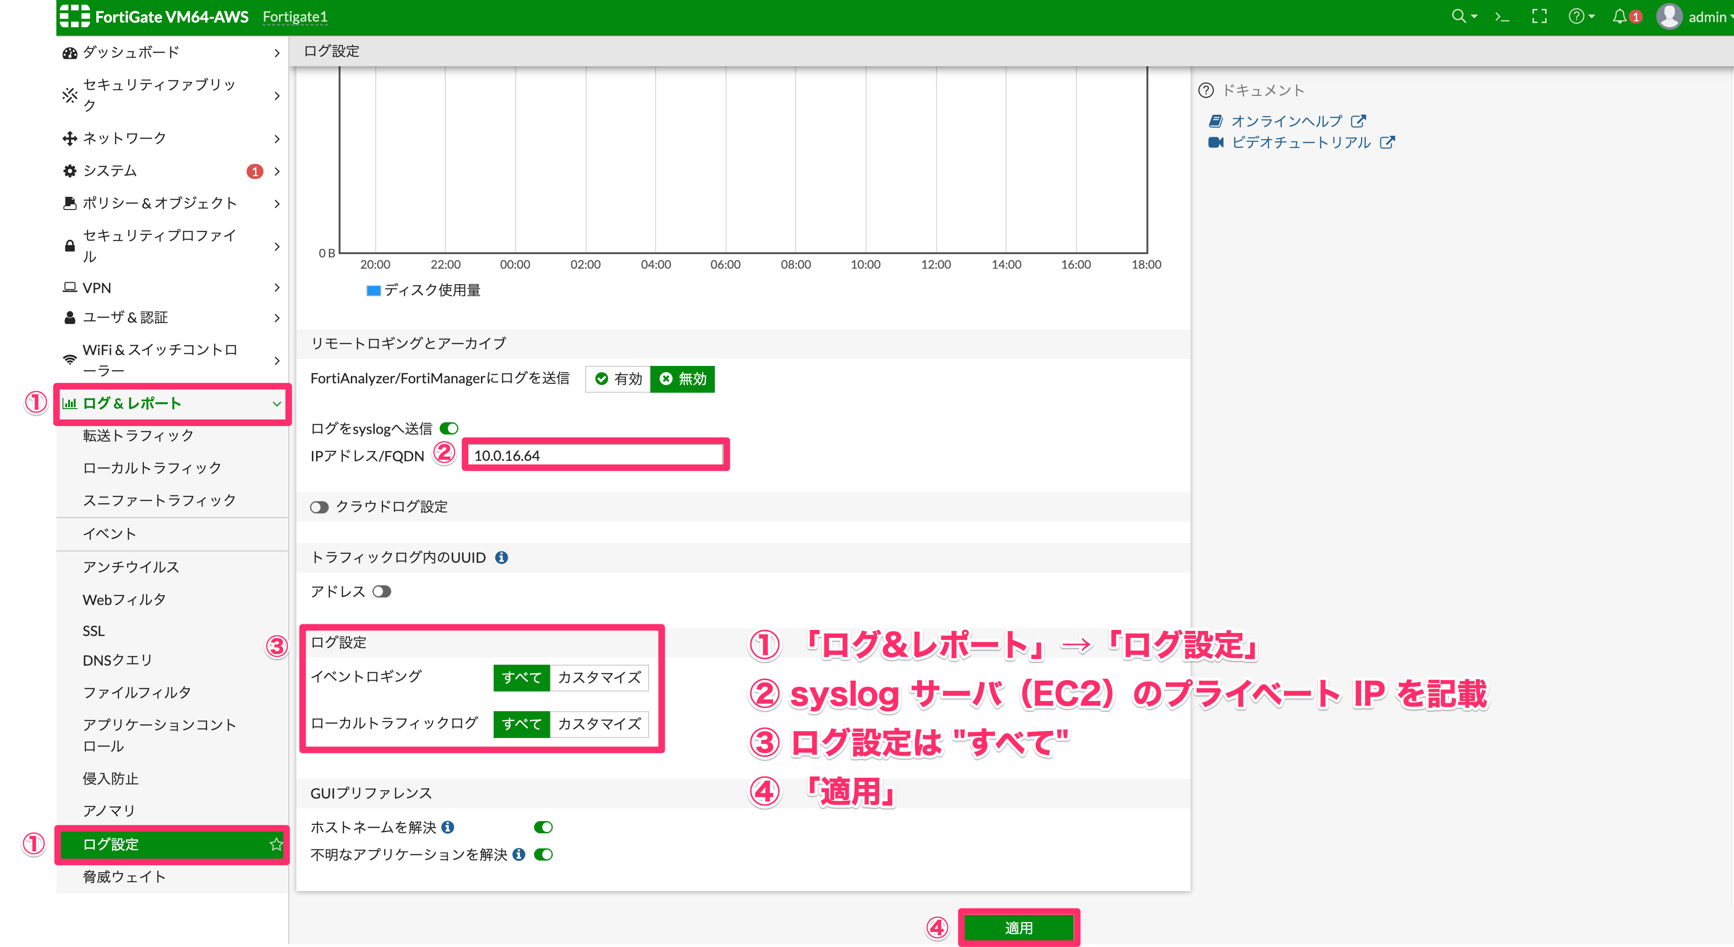Select the イベント menu entry

coord(110,534)
